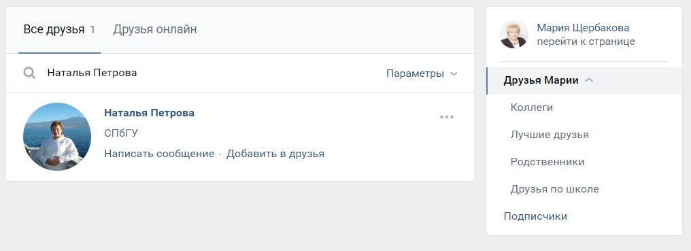Click the friend search input field

pyautogui.click(x=212, y=73)
